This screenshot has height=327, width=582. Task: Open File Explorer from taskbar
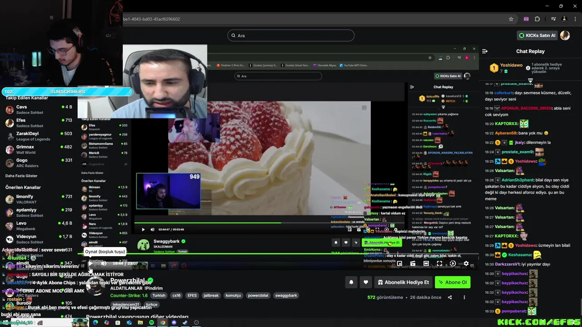(x=140, y=322)
